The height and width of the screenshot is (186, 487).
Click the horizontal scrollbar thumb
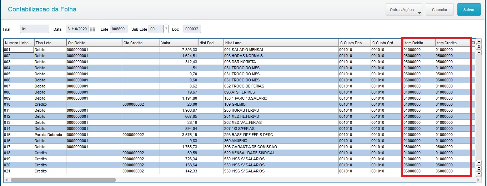coord(63,180)
